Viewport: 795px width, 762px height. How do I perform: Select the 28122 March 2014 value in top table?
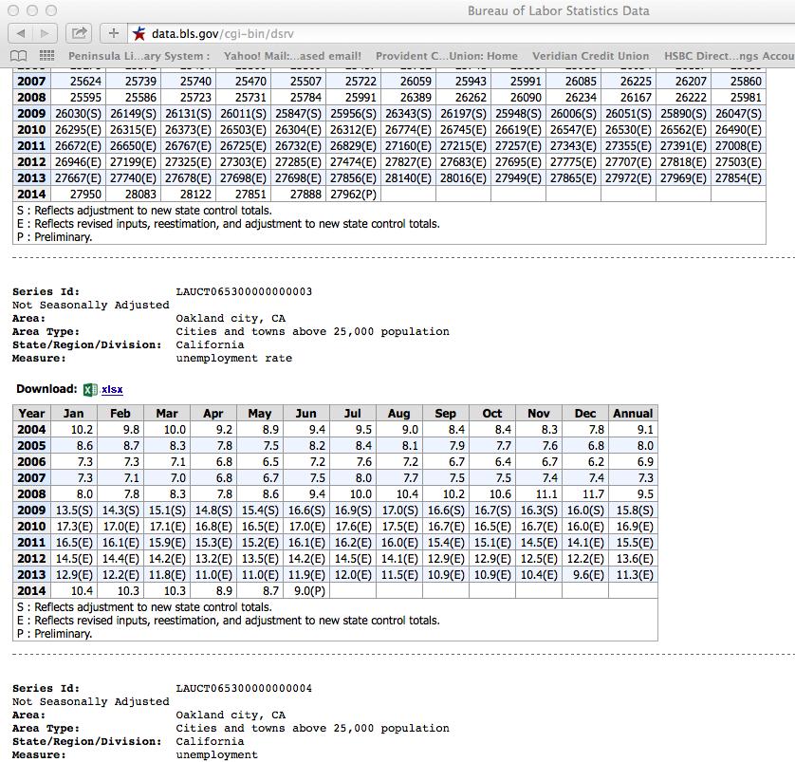188,195
